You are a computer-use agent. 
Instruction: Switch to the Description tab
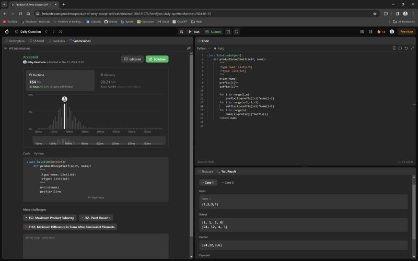pos(15,41)
